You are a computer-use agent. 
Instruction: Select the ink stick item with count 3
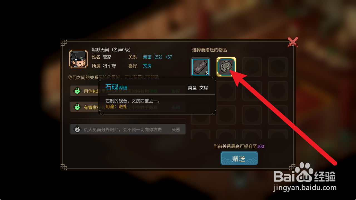tap(201, 67)
